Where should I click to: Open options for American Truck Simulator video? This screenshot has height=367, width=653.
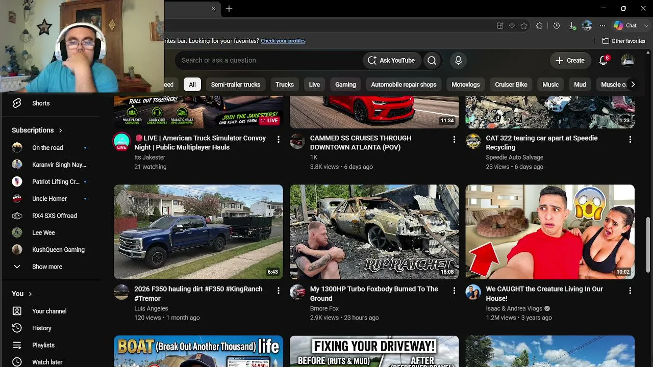278,139
